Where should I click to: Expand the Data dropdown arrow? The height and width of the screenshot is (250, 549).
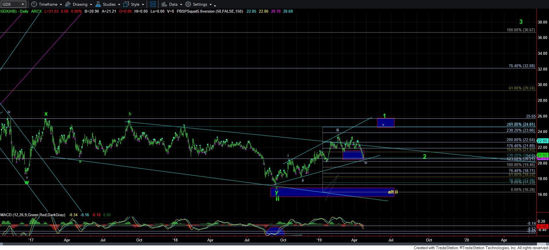click(x=181, y=5)
